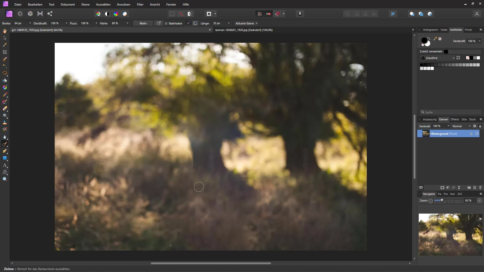Viewport: 484px width, 272px height.
Task: Open Fluss flow dropdown
Action: point(97,23)
